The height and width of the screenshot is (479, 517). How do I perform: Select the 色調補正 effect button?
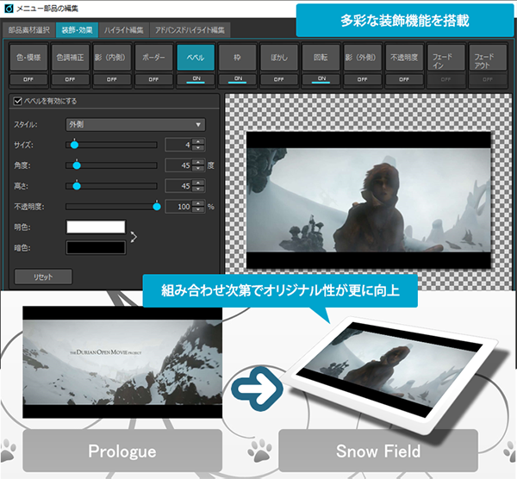(70, 58)
